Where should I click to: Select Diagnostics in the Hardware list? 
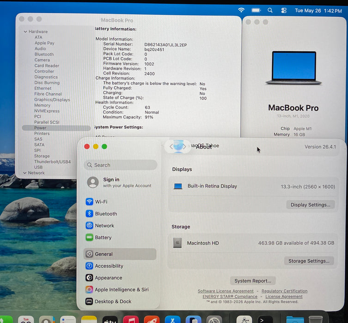[x=46, y=77]
